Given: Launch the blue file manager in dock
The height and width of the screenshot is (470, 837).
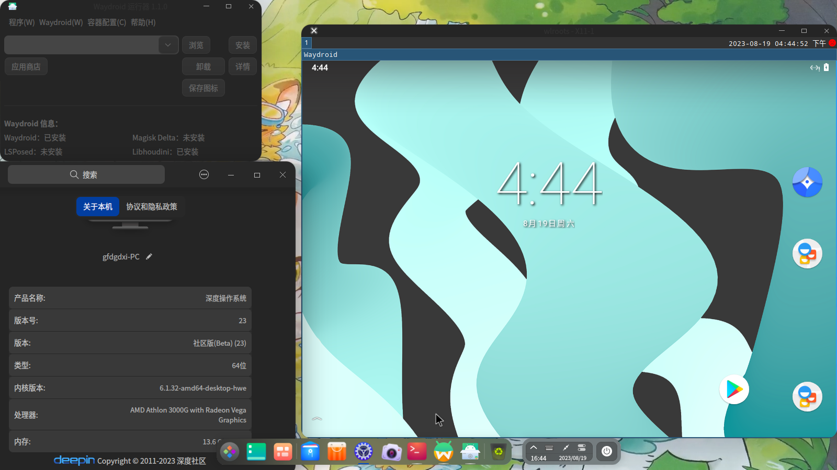Looking at the screenshot, I should click(310, 451).
